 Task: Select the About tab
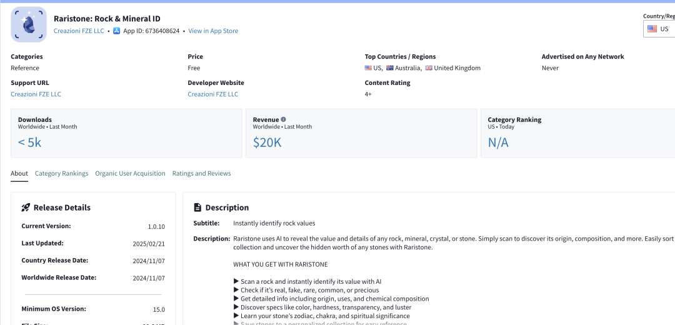tap(19, 174)
